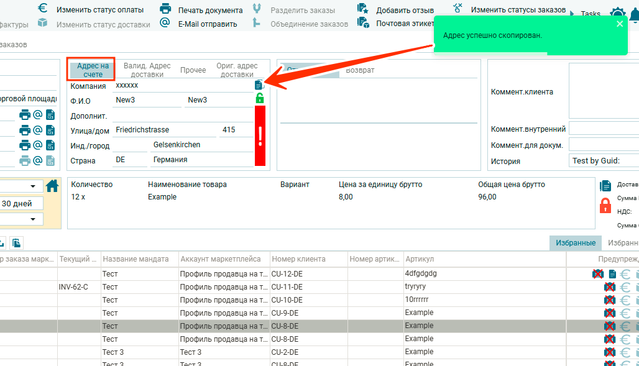This screenshot has height=366, width=639.
Task: Click the E-Mail отправить @ icon
Action: click(x=165, y=23)
